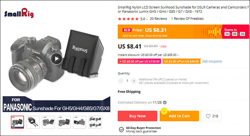
Task: Click the 60-Day Buyer Protection shield icon
Action: pos(121,129)
